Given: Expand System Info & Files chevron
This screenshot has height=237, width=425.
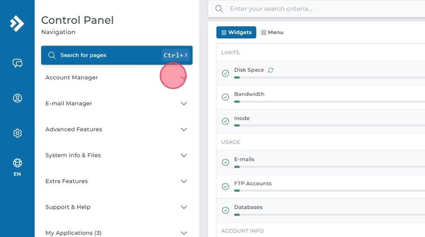Looking at the screenshot, I should 183,155.
